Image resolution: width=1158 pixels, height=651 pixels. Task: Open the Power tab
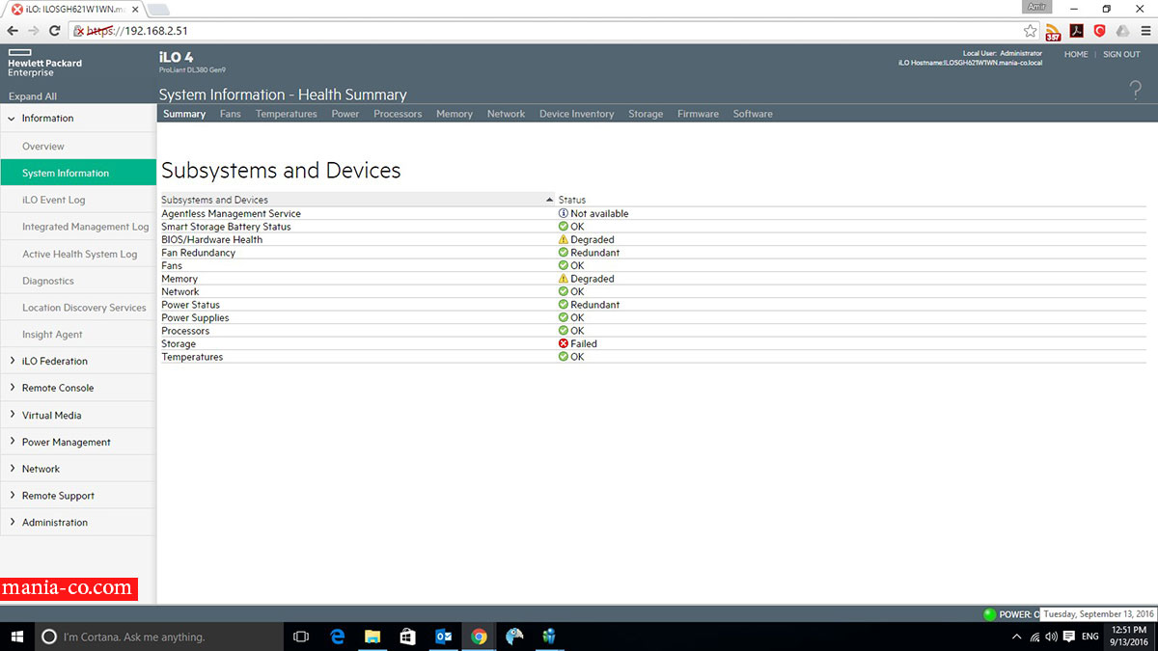point(345,114)
